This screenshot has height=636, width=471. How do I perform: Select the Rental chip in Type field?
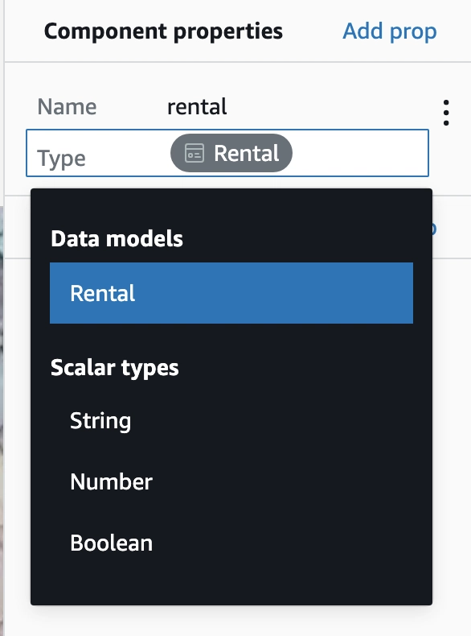231,153
